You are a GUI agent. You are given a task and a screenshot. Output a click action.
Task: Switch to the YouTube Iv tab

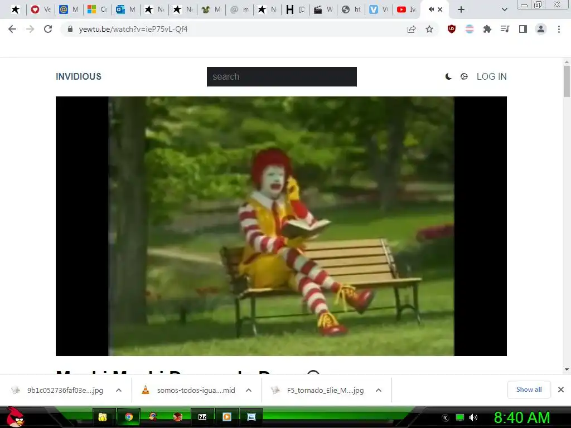coord(407,9)
